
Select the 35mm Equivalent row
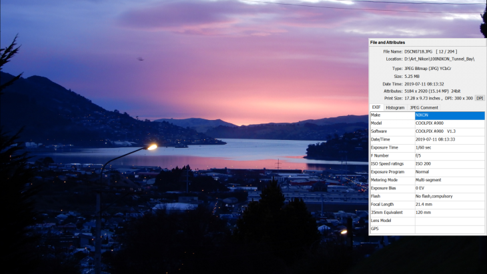click(x=427, y=213)
